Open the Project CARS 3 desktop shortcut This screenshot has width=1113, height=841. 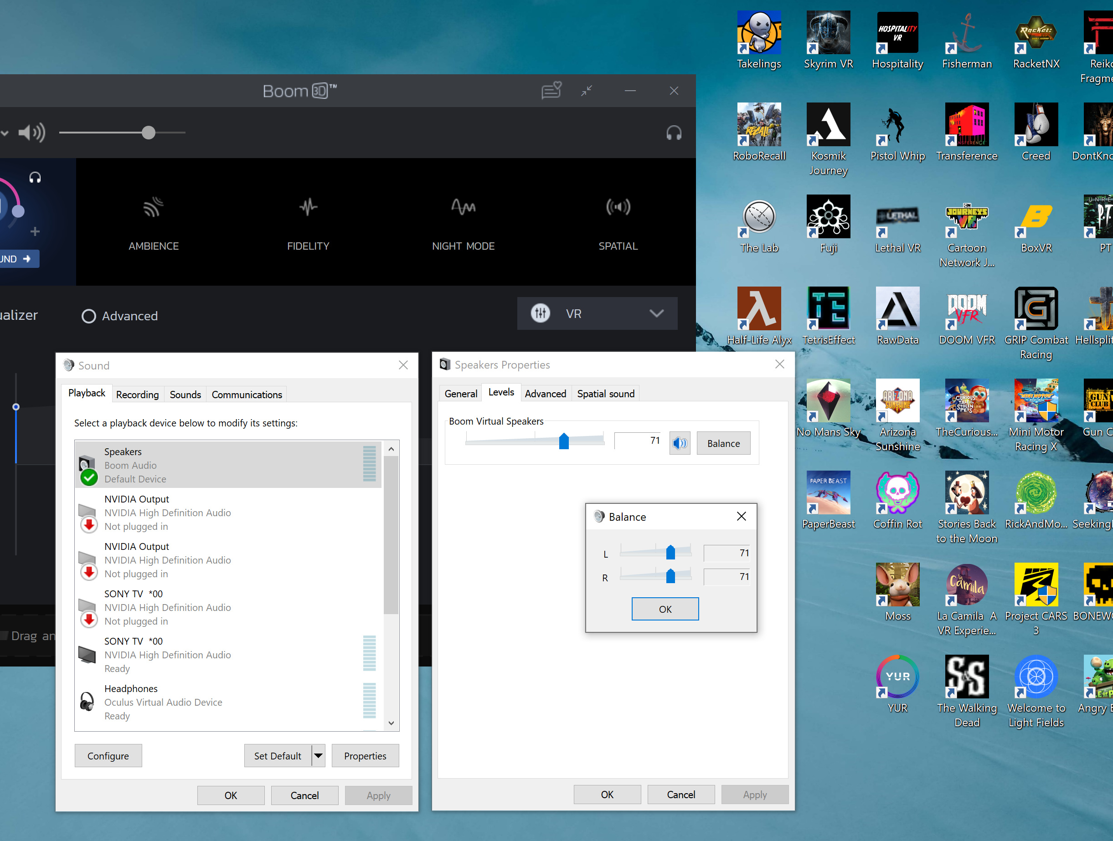tap(1036, 599)
